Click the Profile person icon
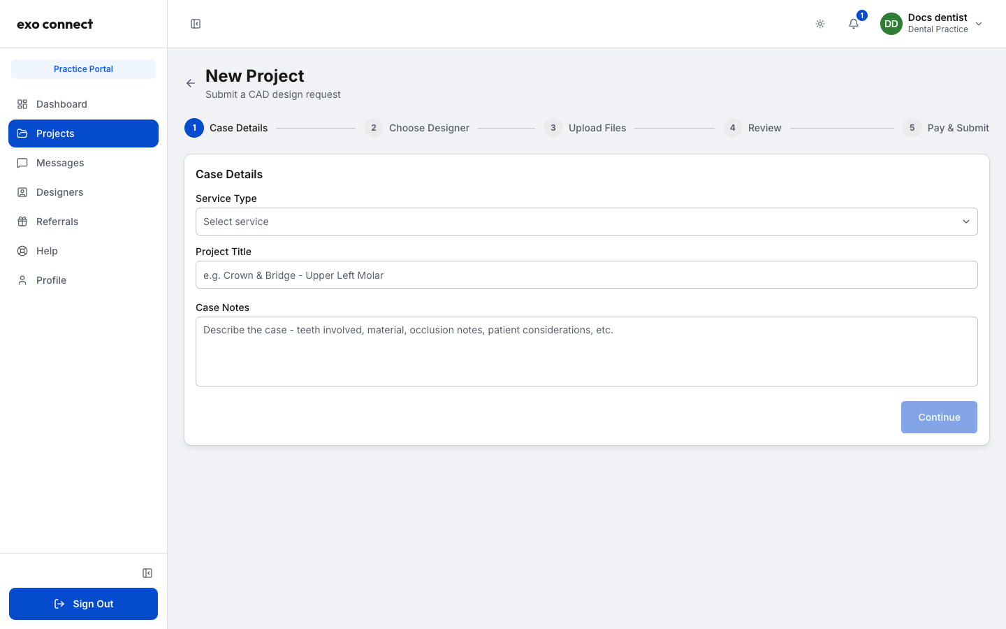1006x629 pixels. pyautogui.click(x=22, y=280)
